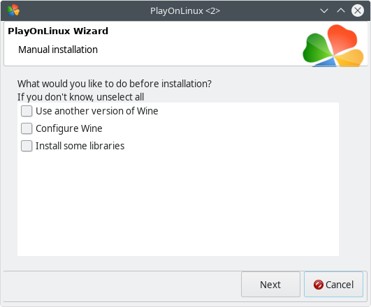Click the What would you like to do question
Screen dimensions: 371x307
[115, 84]
